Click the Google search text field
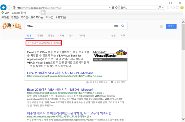The width and height of the screenshot is (185, 122). [69, 26]
